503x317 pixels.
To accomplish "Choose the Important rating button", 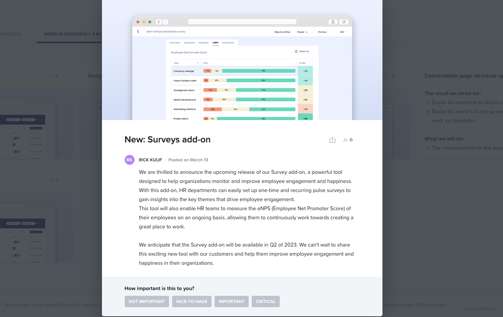I will coord(232,301).
